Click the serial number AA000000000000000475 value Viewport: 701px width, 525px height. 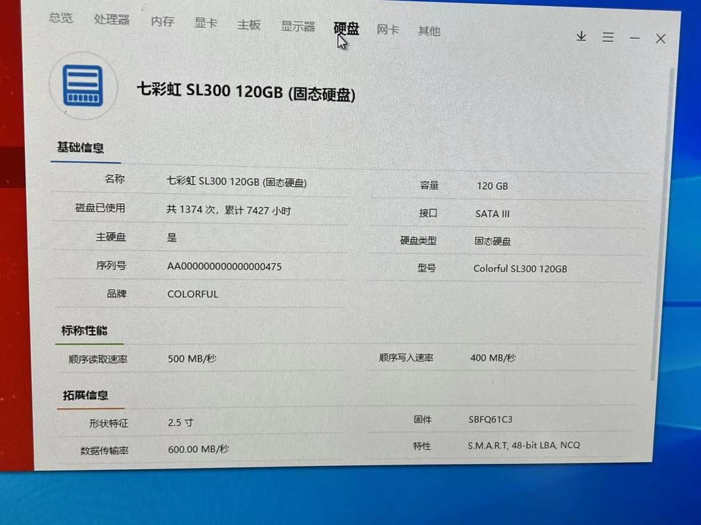(x=223, y=266)
